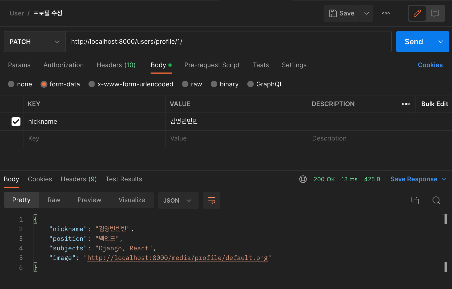Click the Bulk Edit button
The image size is (452, 289).
tap(434, 104)
